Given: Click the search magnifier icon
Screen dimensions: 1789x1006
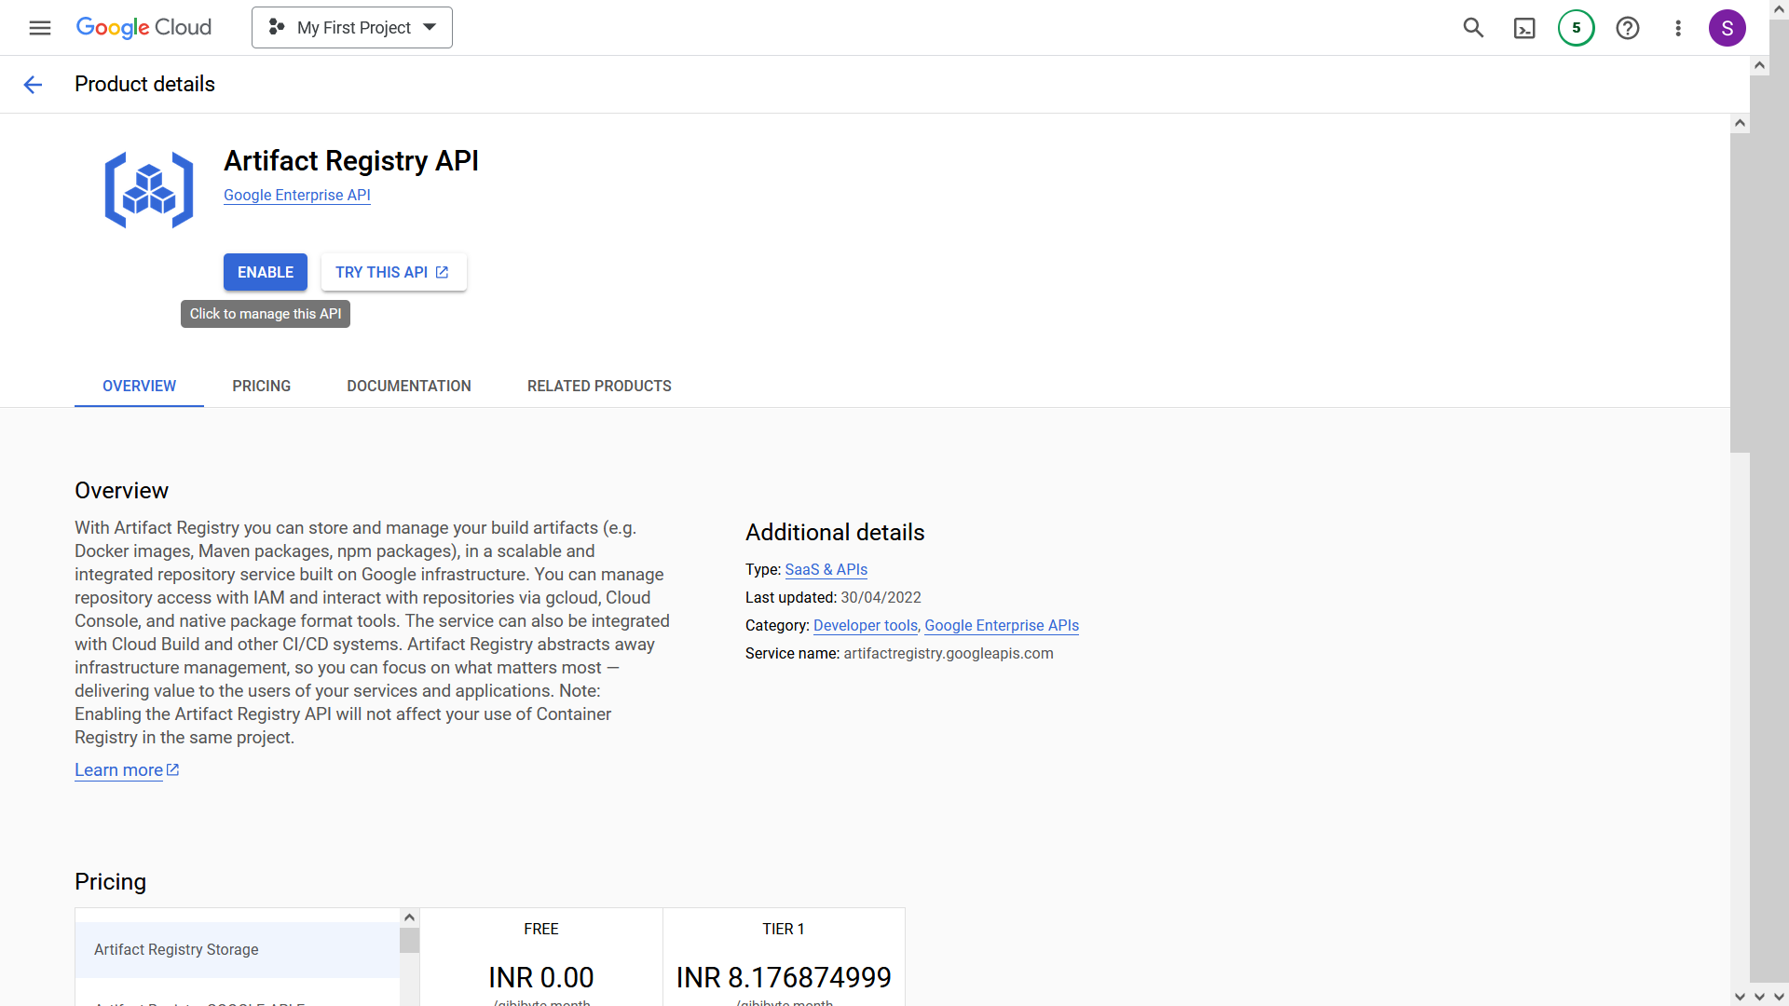Looking at the screenshot, I should 1473,28.
